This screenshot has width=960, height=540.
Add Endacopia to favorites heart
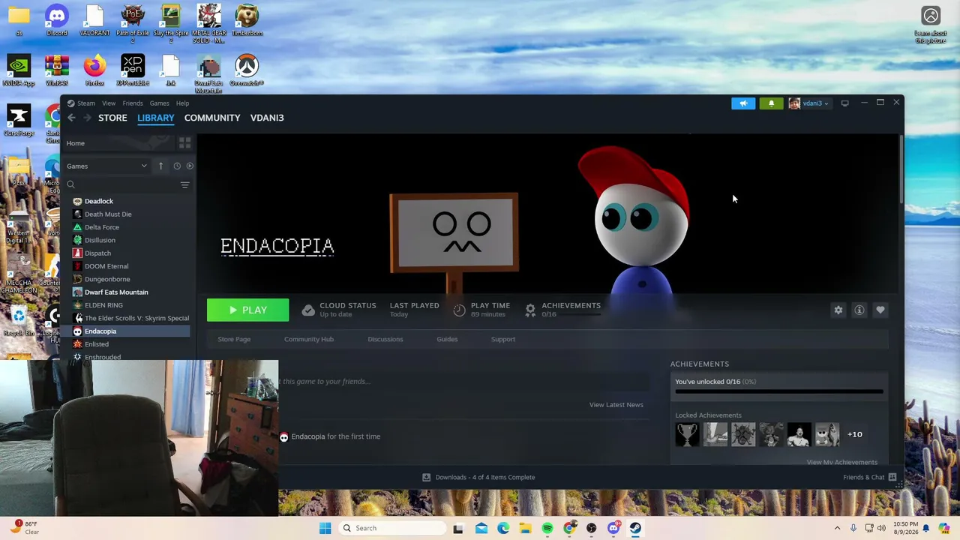[880, 310]
